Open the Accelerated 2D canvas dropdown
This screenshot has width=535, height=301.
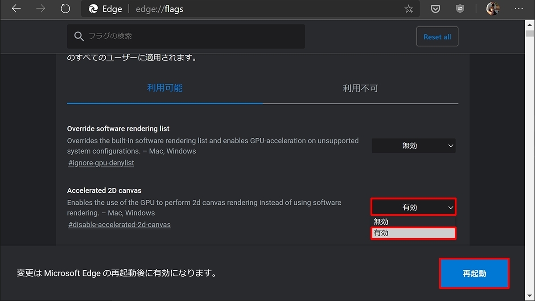[x=414, y=207]
